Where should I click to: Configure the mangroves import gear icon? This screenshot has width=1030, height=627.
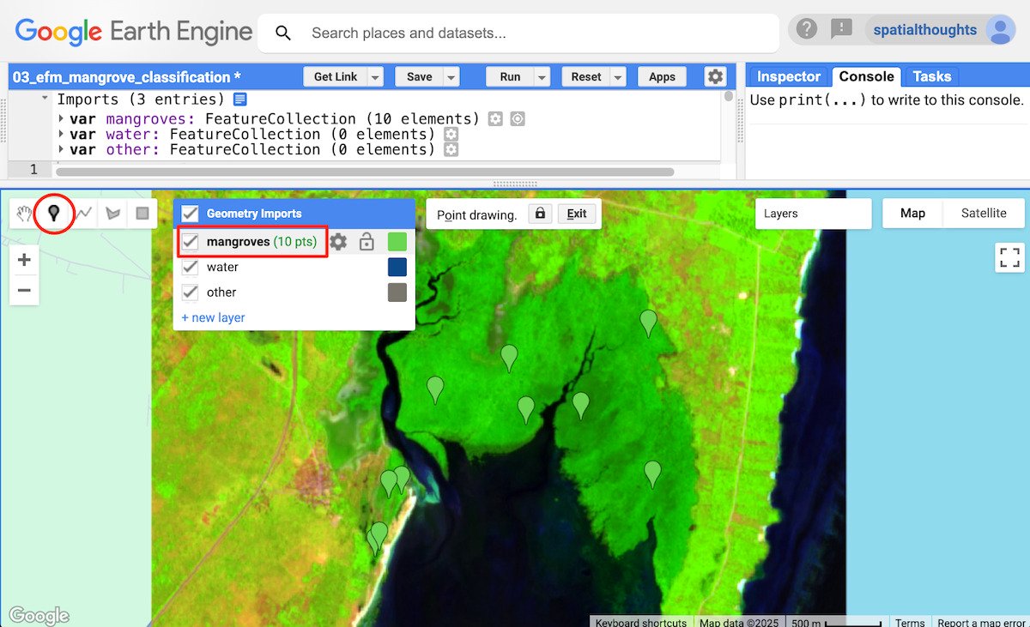click(x=495, y=119)
